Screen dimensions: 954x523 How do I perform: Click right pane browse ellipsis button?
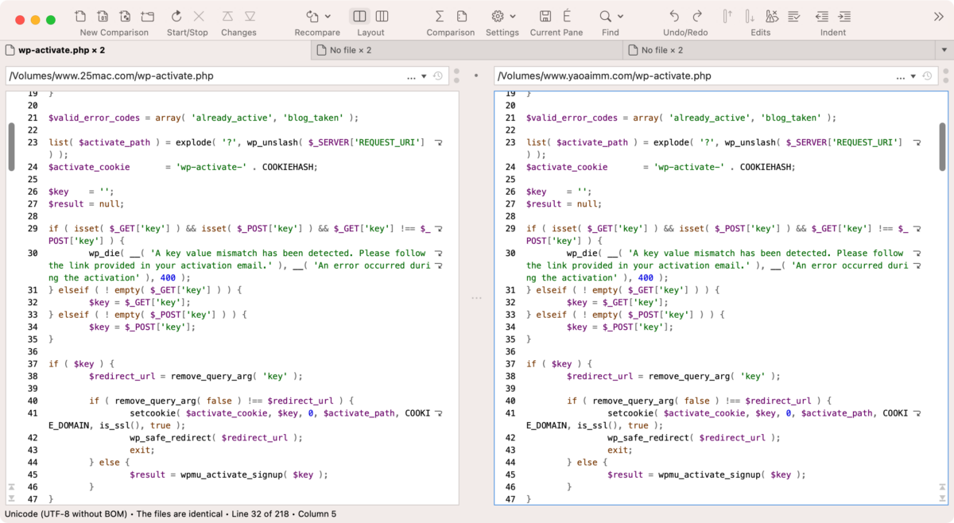pyautogui.click(x=901, y=77)
